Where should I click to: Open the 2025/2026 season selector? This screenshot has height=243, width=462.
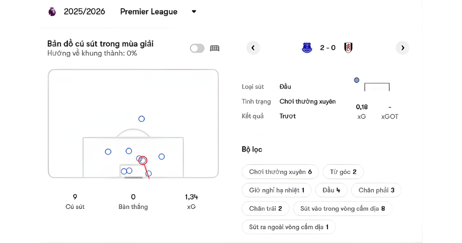point(84,12)
